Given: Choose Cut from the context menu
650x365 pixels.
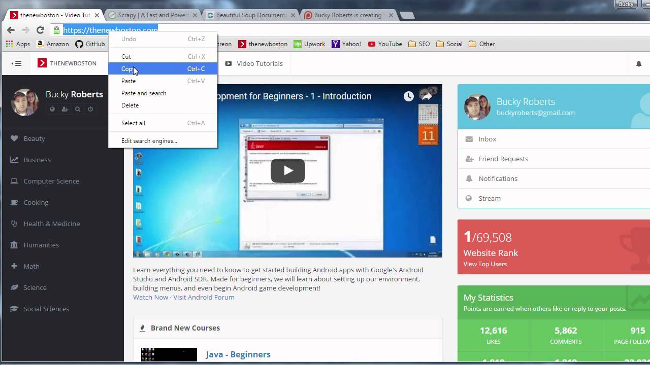Looking at the screenshot, I should 162,57.
